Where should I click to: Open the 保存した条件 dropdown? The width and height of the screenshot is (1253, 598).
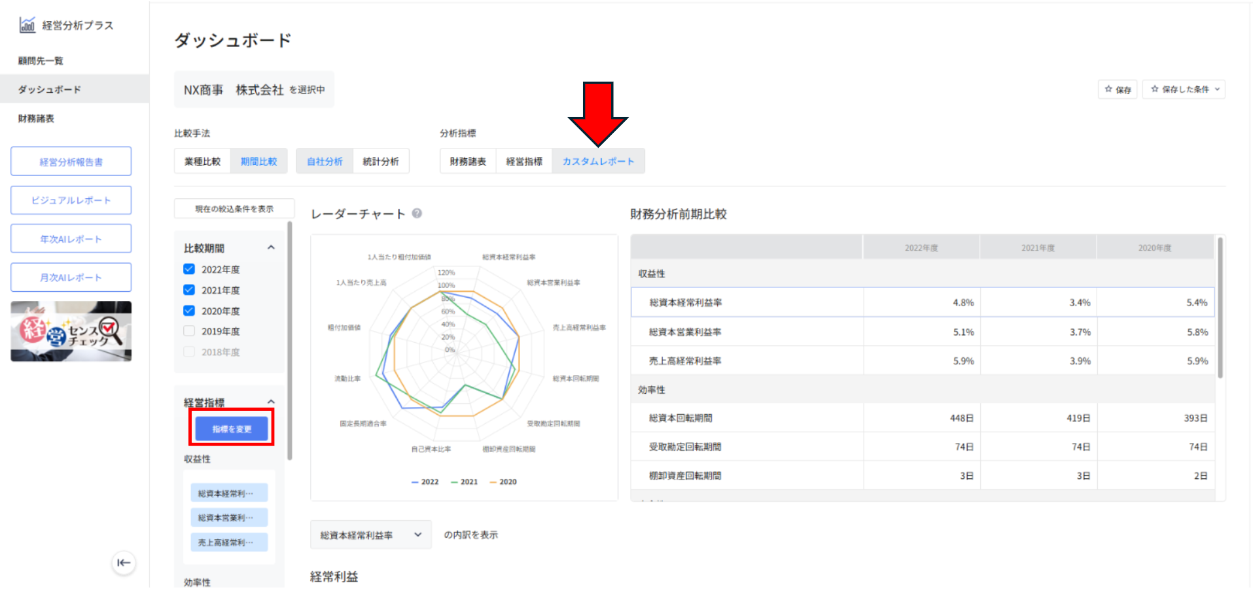[x=1184, y=90]
